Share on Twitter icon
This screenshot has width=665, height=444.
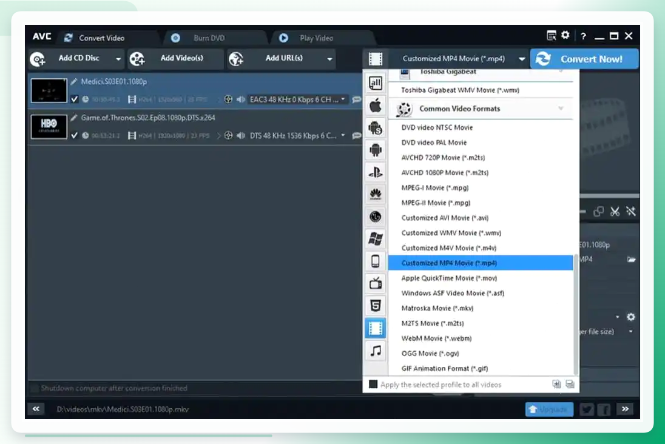pos(587,409)
